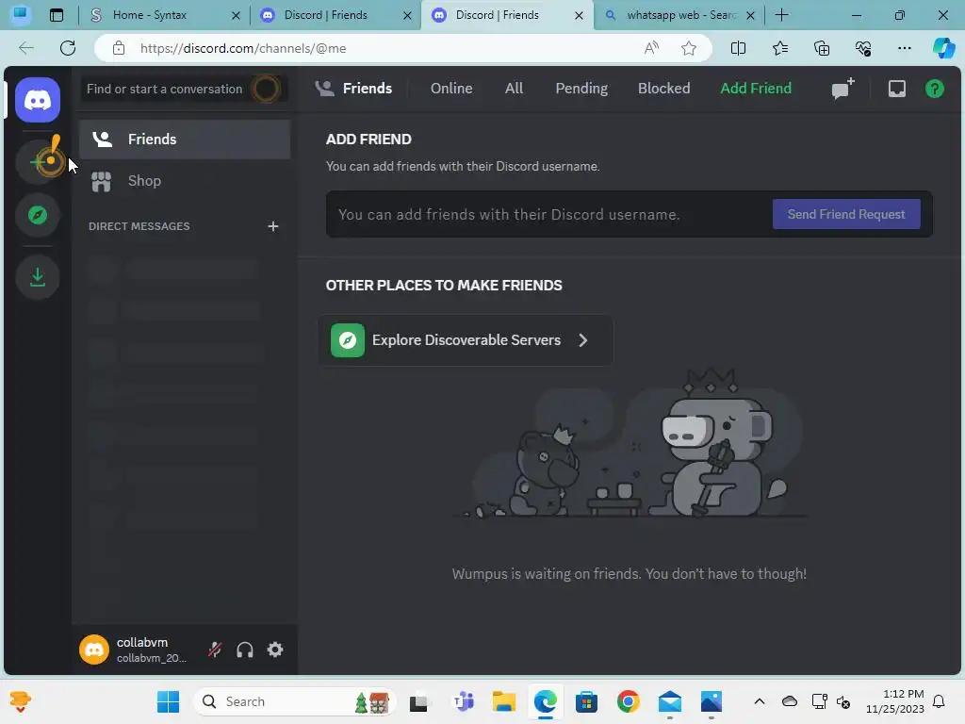The image size is (965, 724).
Task: Click Send Friend Request button
Action: pos(846,214)
